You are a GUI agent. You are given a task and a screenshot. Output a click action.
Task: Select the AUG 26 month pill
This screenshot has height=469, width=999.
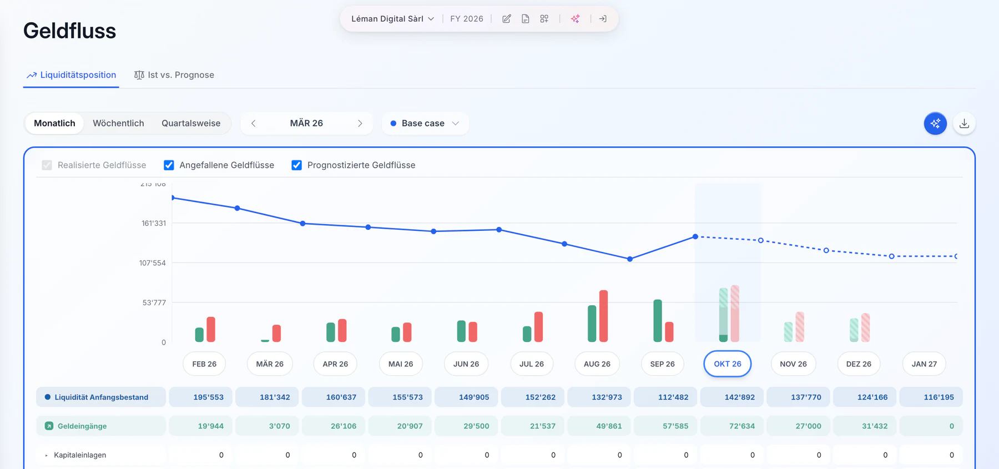click(597, 364)
